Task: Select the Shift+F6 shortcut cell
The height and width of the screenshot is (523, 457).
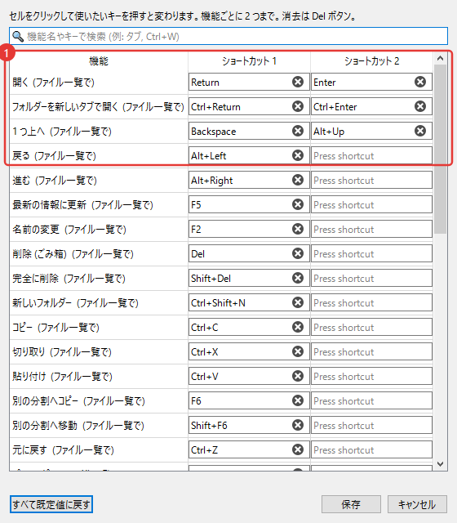Action: pyautogui.click(x=249, y=425)
